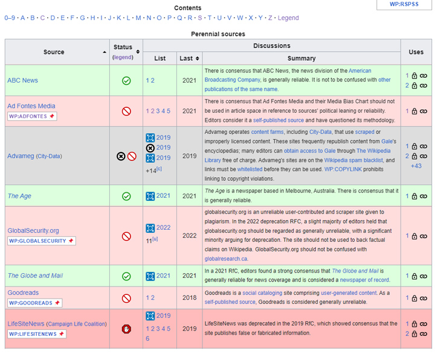Screen dimensions: 435x354
Task: Click the pin icon next to WP:GOODREADS shortcut
Action: [57, 303]
